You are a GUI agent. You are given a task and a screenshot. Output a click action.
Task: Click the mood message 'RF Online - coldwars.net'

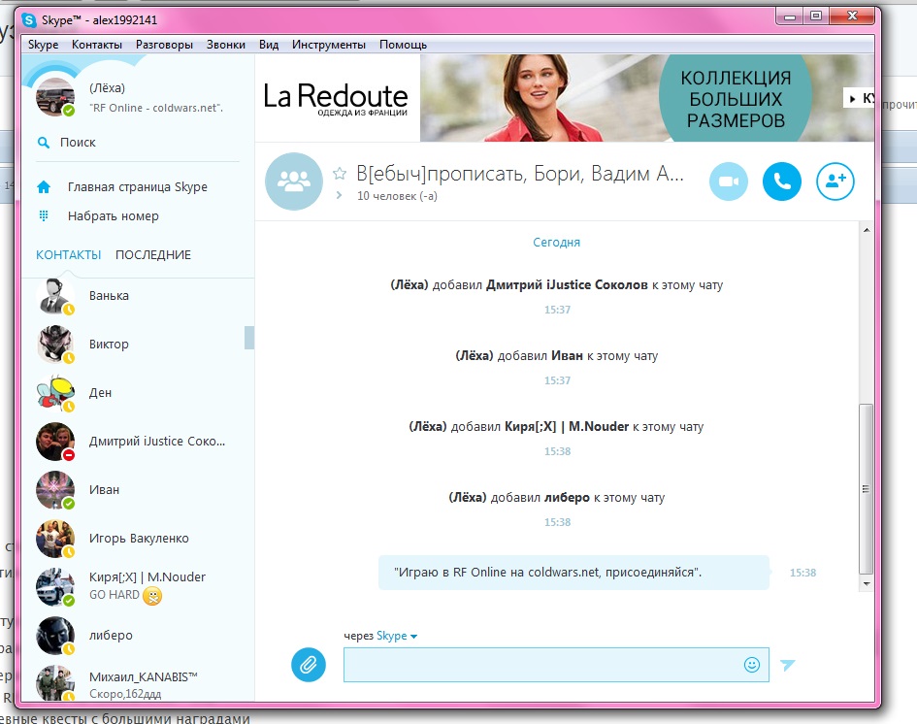click(x=156, y=108)
